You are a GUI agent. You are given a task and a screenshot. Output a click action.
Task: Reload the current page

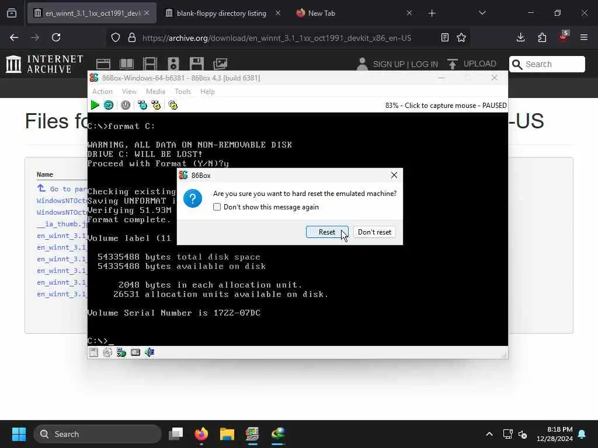coord(56,37)
